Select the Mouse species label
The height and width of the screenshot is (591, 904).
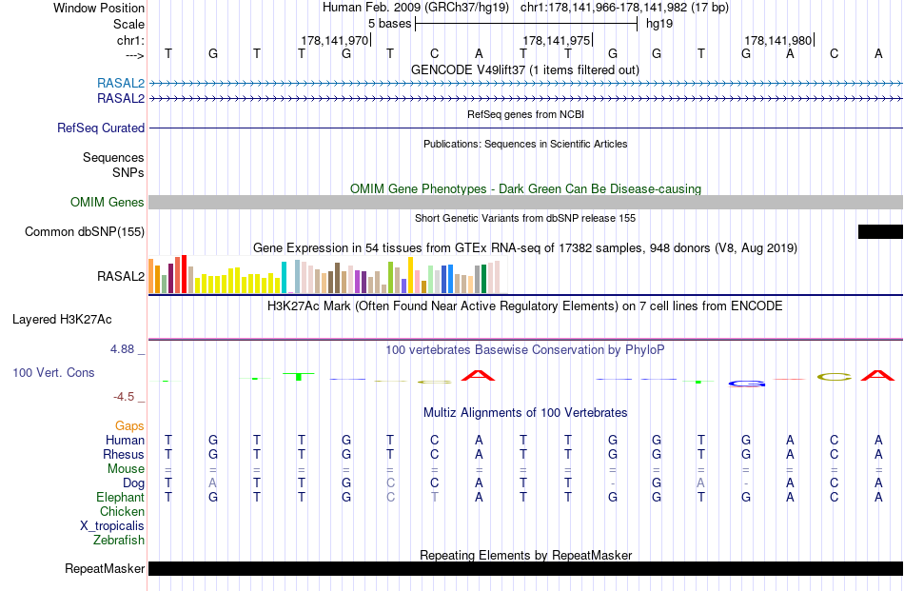click(126, 469)
